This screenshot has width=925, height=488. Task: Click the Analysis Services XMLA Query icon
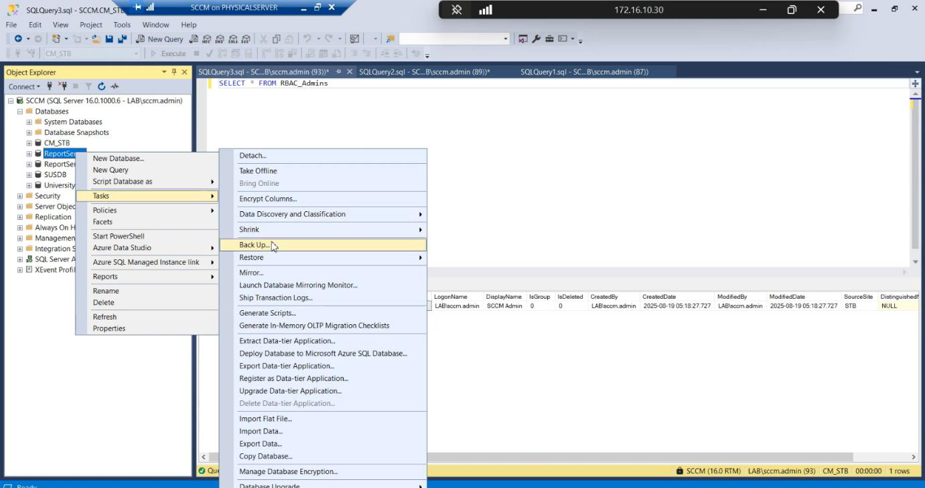click(233, 39)
